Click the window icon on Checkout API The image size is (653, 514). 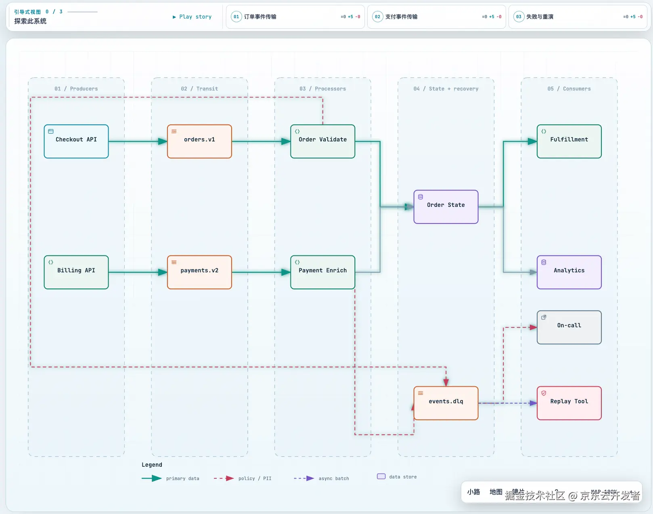point(51,131)
